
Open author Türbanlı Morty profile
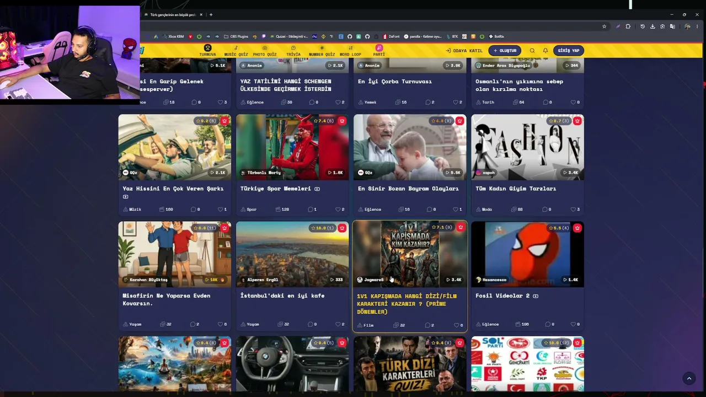(261, 173)
